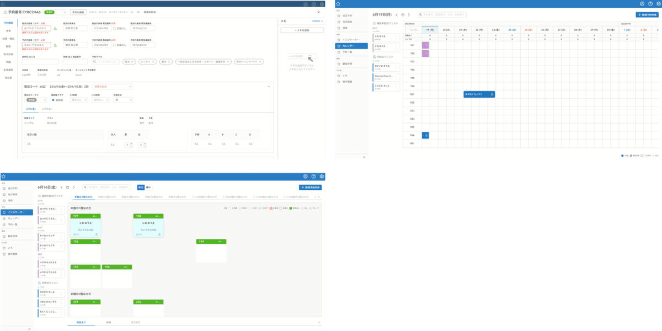Select 操作履歴 in indicator window sidebar

coord(17,254)
